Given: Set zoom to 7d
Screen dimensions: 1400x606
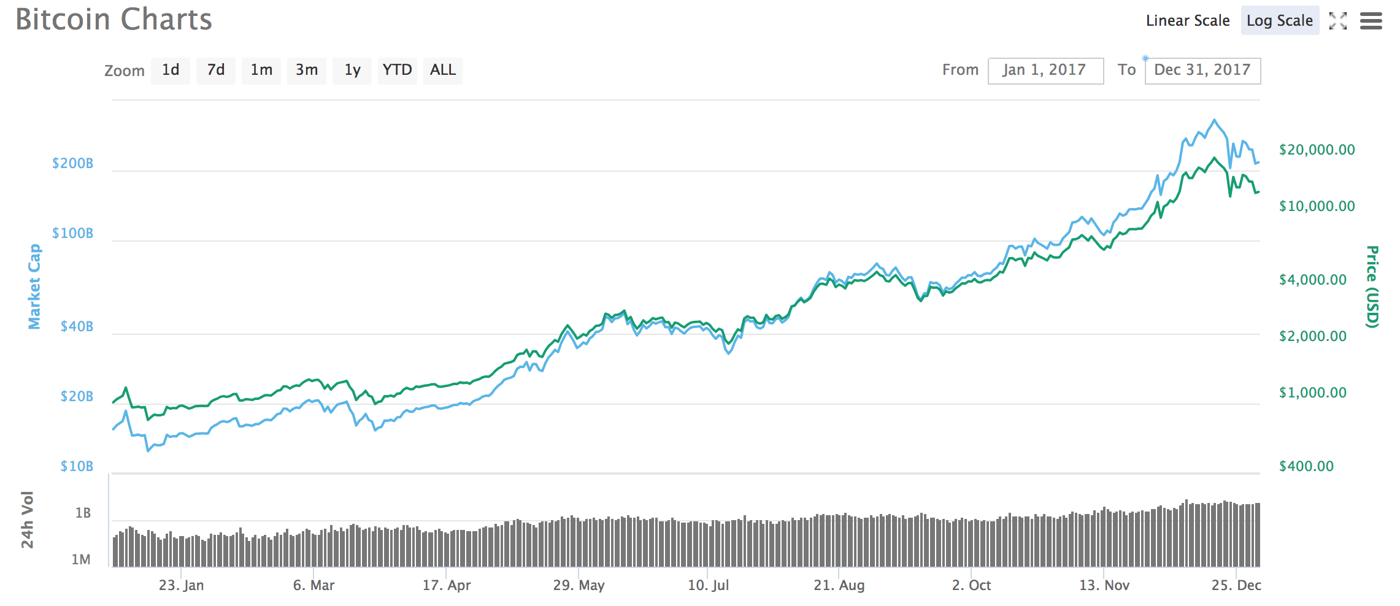Looking at the screenshot, I should (216, 70).
